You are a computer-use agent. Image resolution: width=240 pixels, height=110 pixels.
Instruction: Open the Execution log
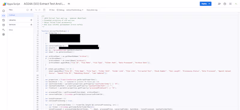pos(92,10)
